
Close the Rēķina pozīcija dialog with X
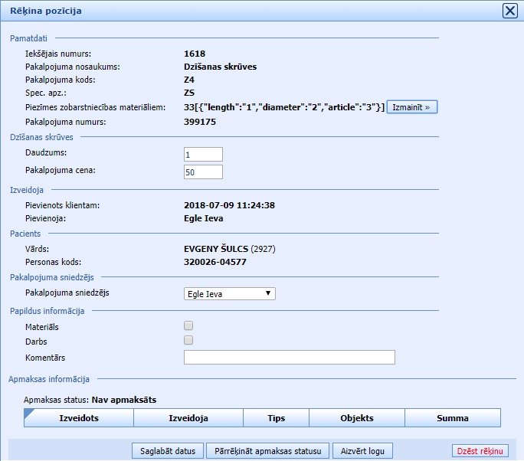tap(509, 11)
